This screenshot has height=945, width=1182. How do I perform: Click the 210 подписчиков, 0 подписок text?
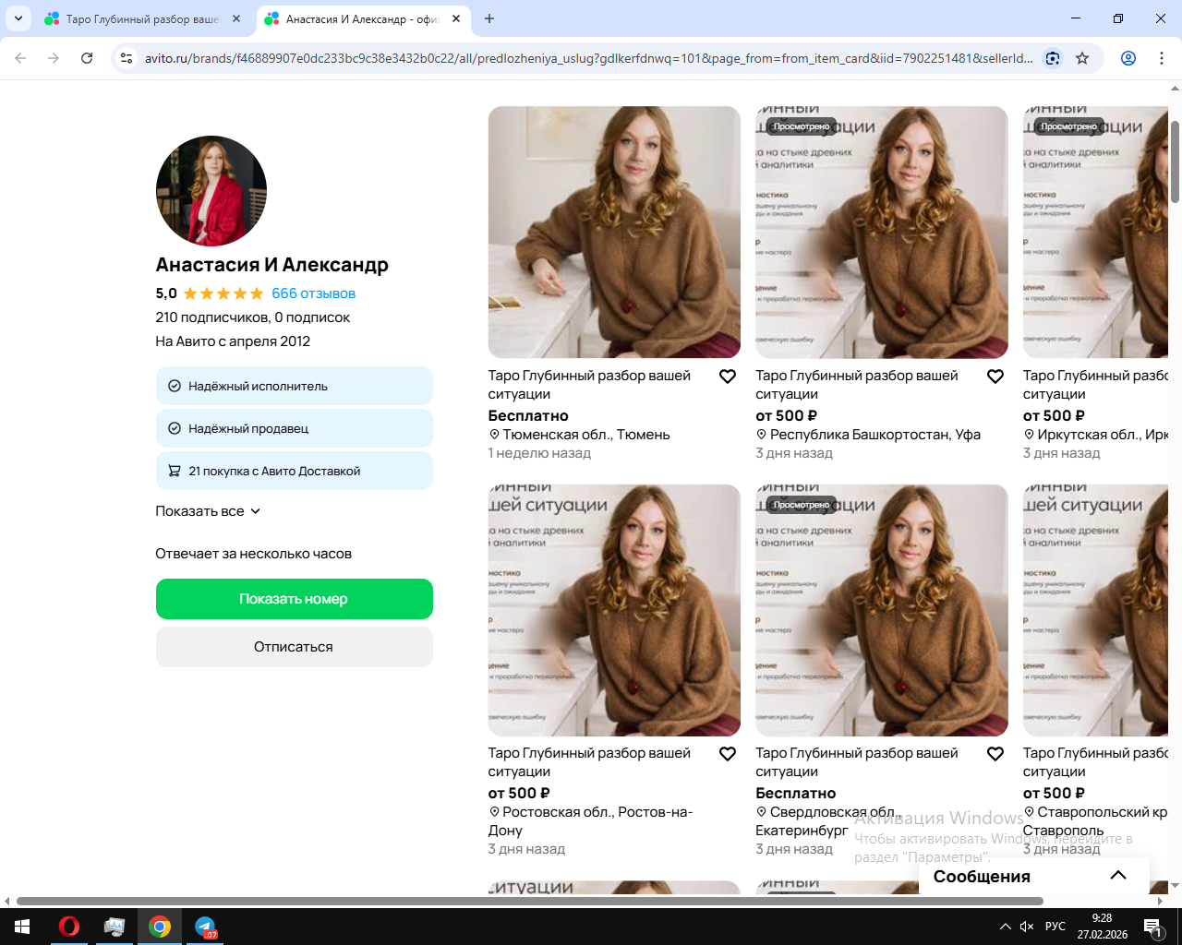pos(253,317)
